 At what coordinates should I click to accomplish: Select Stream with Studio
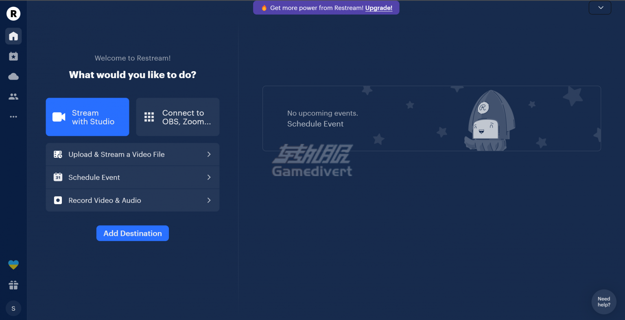(x=87, y=117)
